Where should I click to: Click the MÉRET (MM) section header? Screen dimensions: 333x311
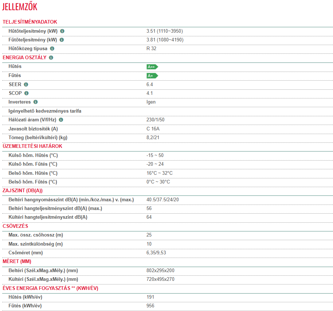(x=17, y=262)
